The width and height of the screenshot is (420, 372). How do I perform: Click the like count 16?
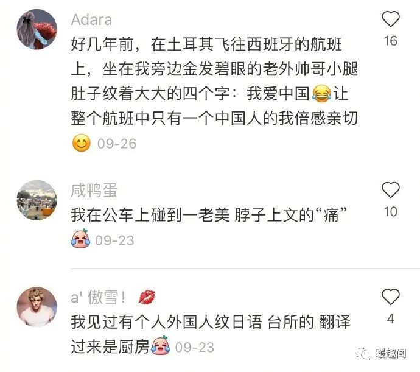391,41
